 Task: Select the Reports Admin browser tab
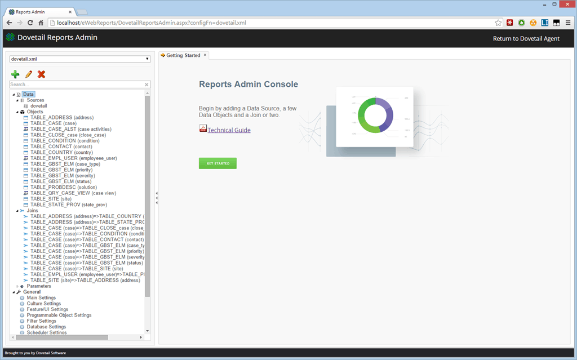coord(41,12)
